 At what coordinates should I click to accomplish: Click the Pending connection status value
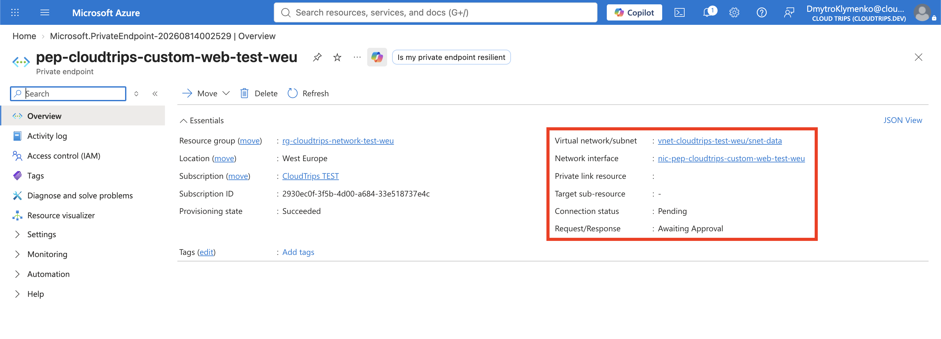click(672, 211)
